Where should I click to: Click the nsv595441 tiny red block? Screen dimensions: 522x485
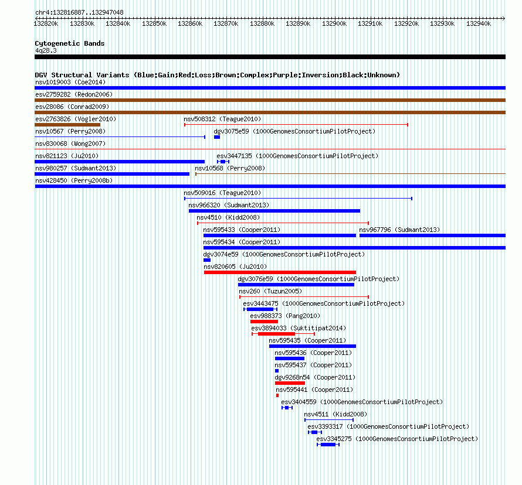click(x=277, y=395)
